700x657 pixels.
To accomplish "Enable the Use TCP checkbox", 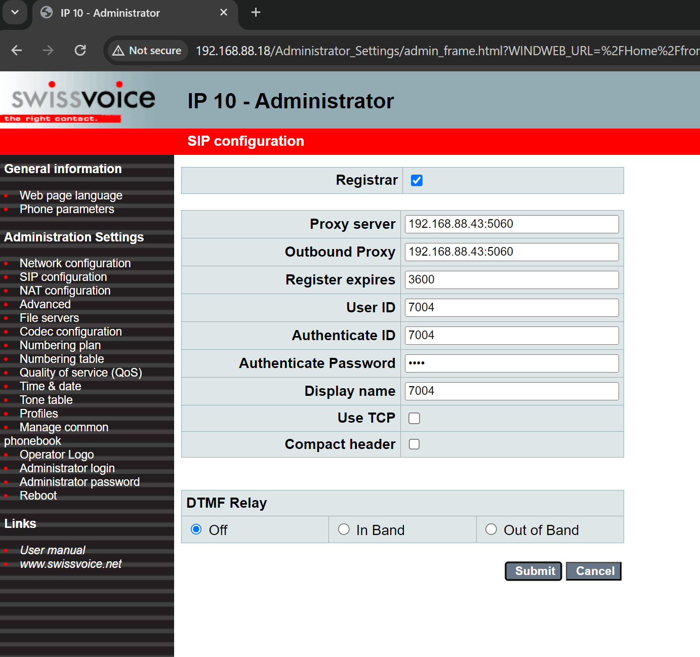I will click(x=414, y=418).
